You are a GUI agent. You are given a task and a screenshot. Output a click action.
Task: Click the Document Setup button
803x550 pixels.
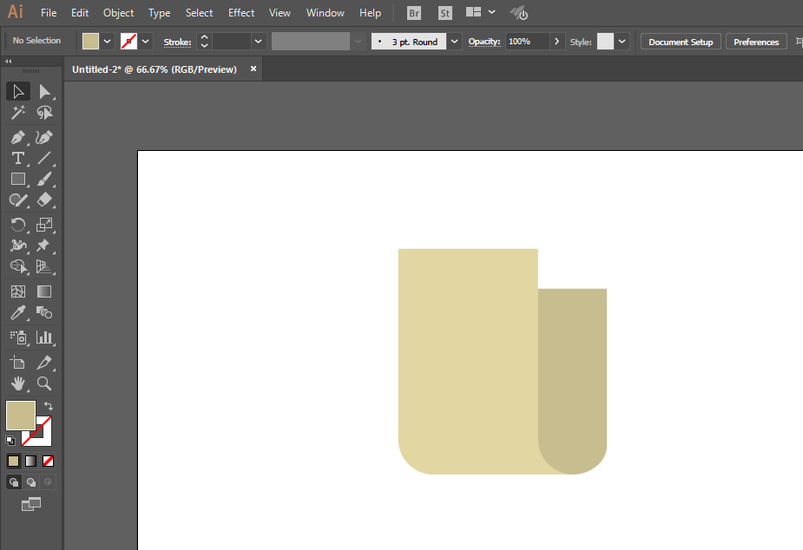point(681,42)
